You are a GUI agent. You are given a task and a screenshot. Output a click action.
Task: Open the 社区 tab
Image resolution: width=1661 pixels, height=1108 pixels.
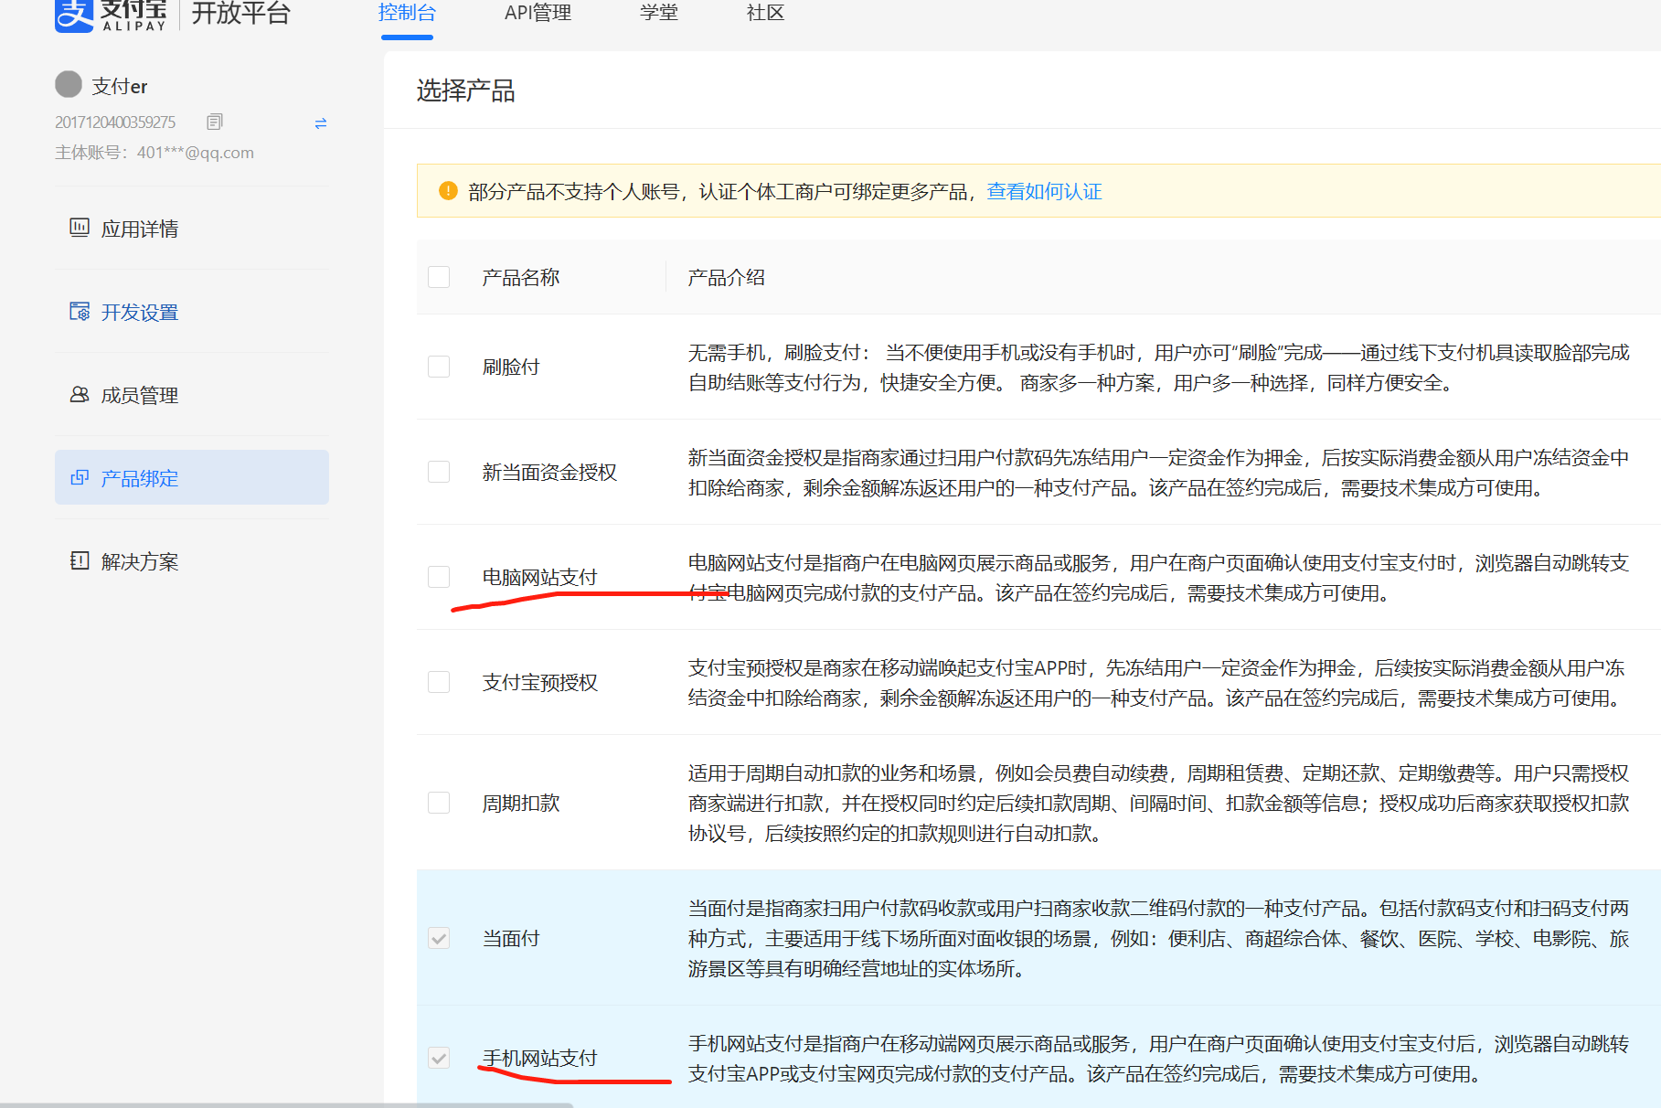pyautogui.click(x=765, y=13)
